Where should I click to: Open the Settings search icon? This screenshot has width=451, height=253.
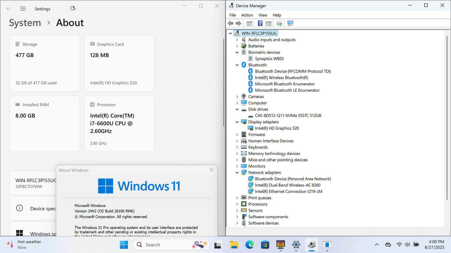point(73,8)
